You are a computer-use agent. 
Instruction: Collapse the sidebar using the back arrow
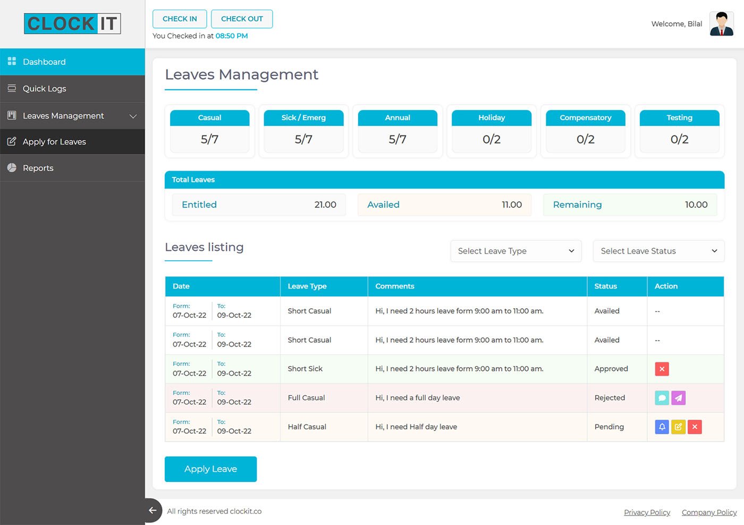point(153,510)
